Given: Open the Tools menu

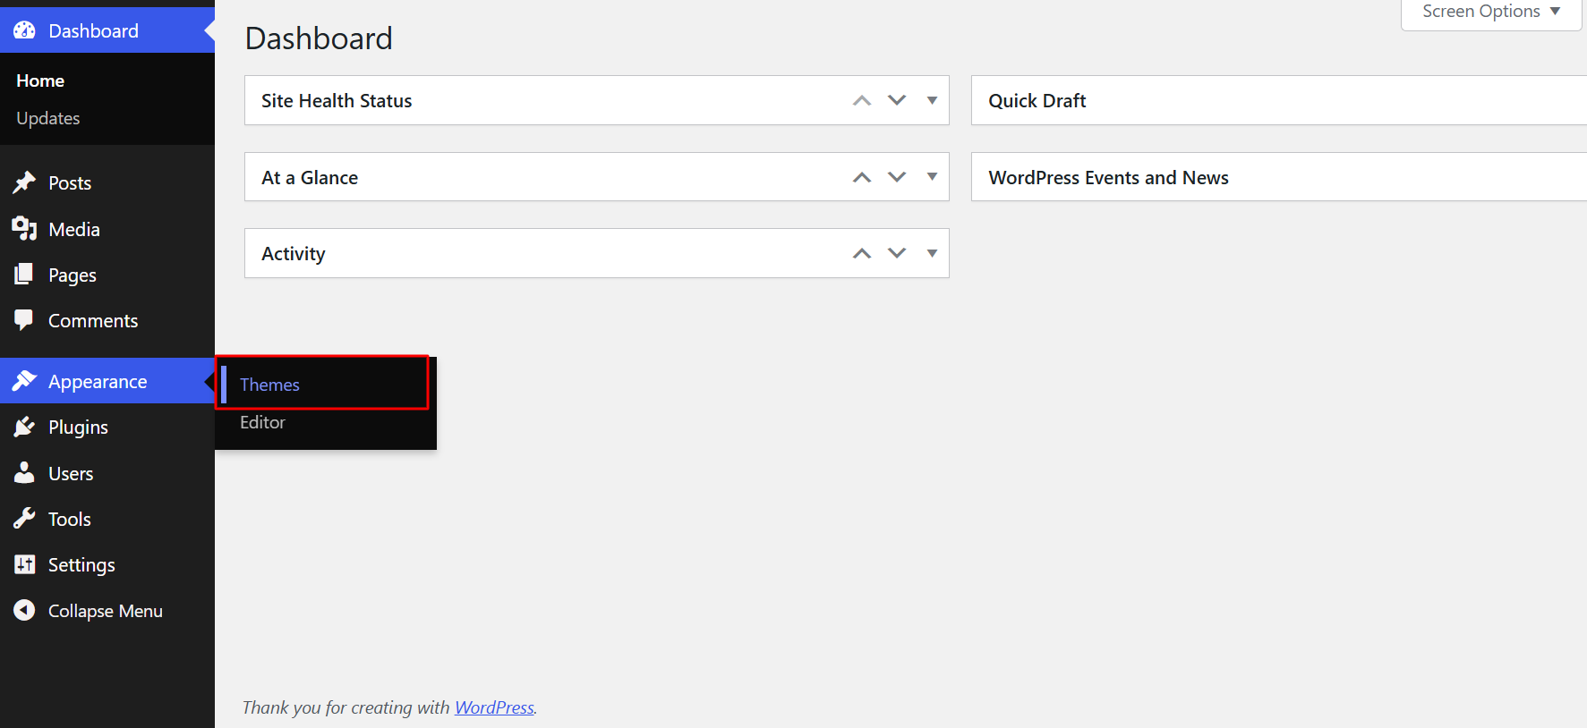Looking at the screenshot, I should coord(107,519).
